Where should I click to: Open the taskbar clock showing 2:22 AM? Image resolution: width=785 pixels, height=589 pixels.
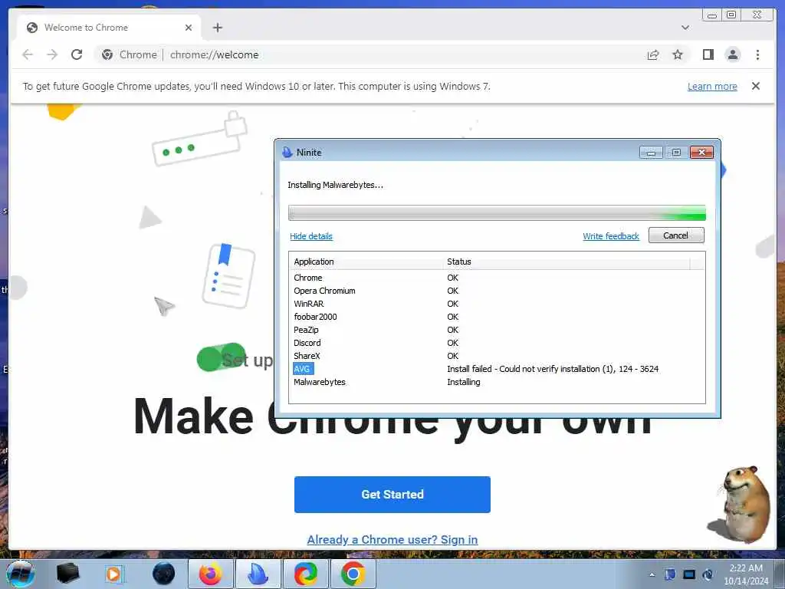746,574
